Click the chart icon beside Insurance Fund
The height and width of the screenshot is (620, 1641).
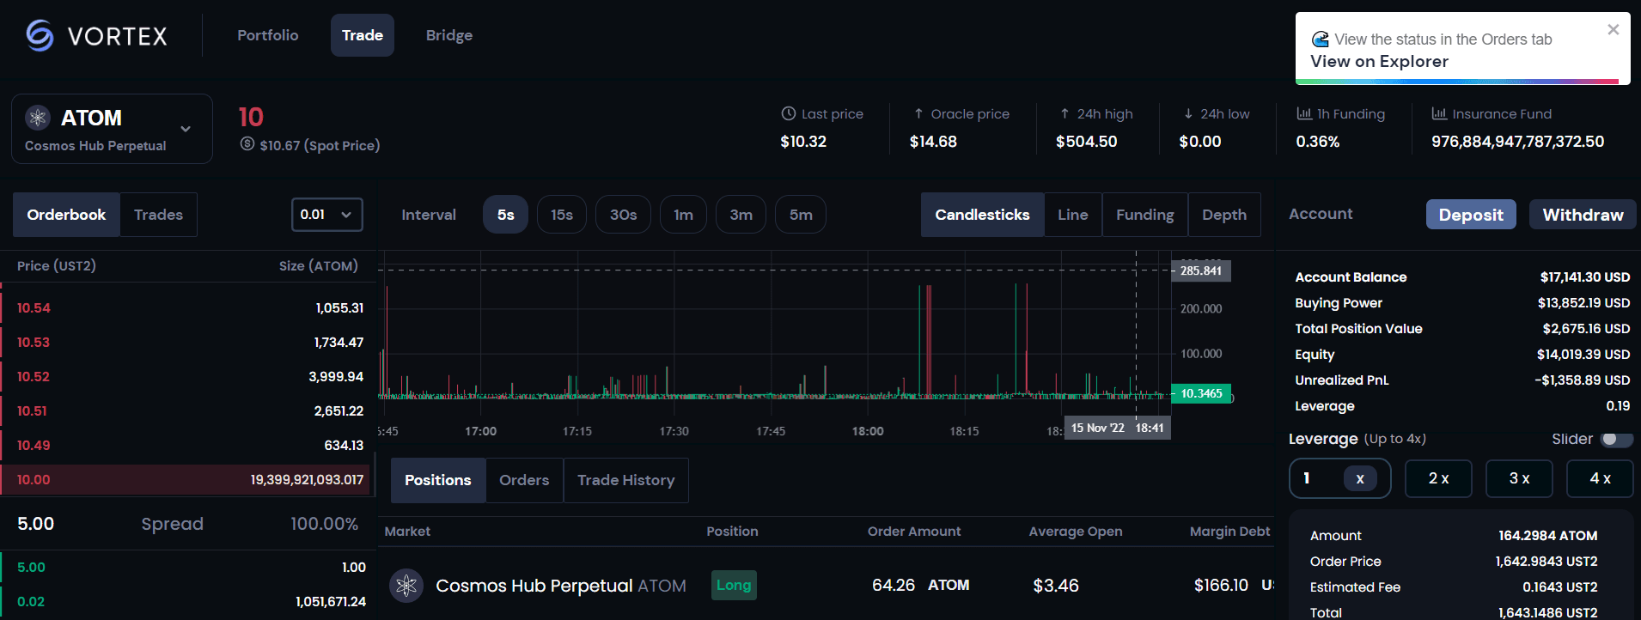[x=1439, y=113]
